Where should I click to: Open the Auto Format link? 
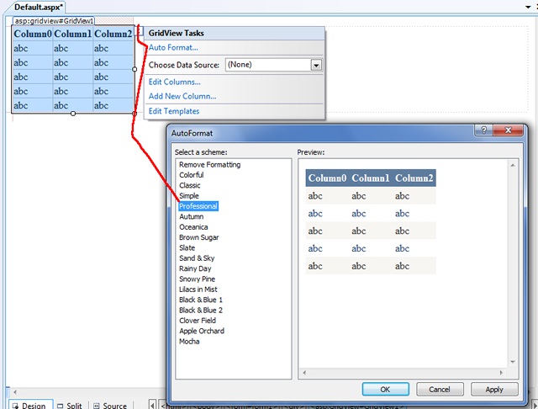[x=173, y=47]
